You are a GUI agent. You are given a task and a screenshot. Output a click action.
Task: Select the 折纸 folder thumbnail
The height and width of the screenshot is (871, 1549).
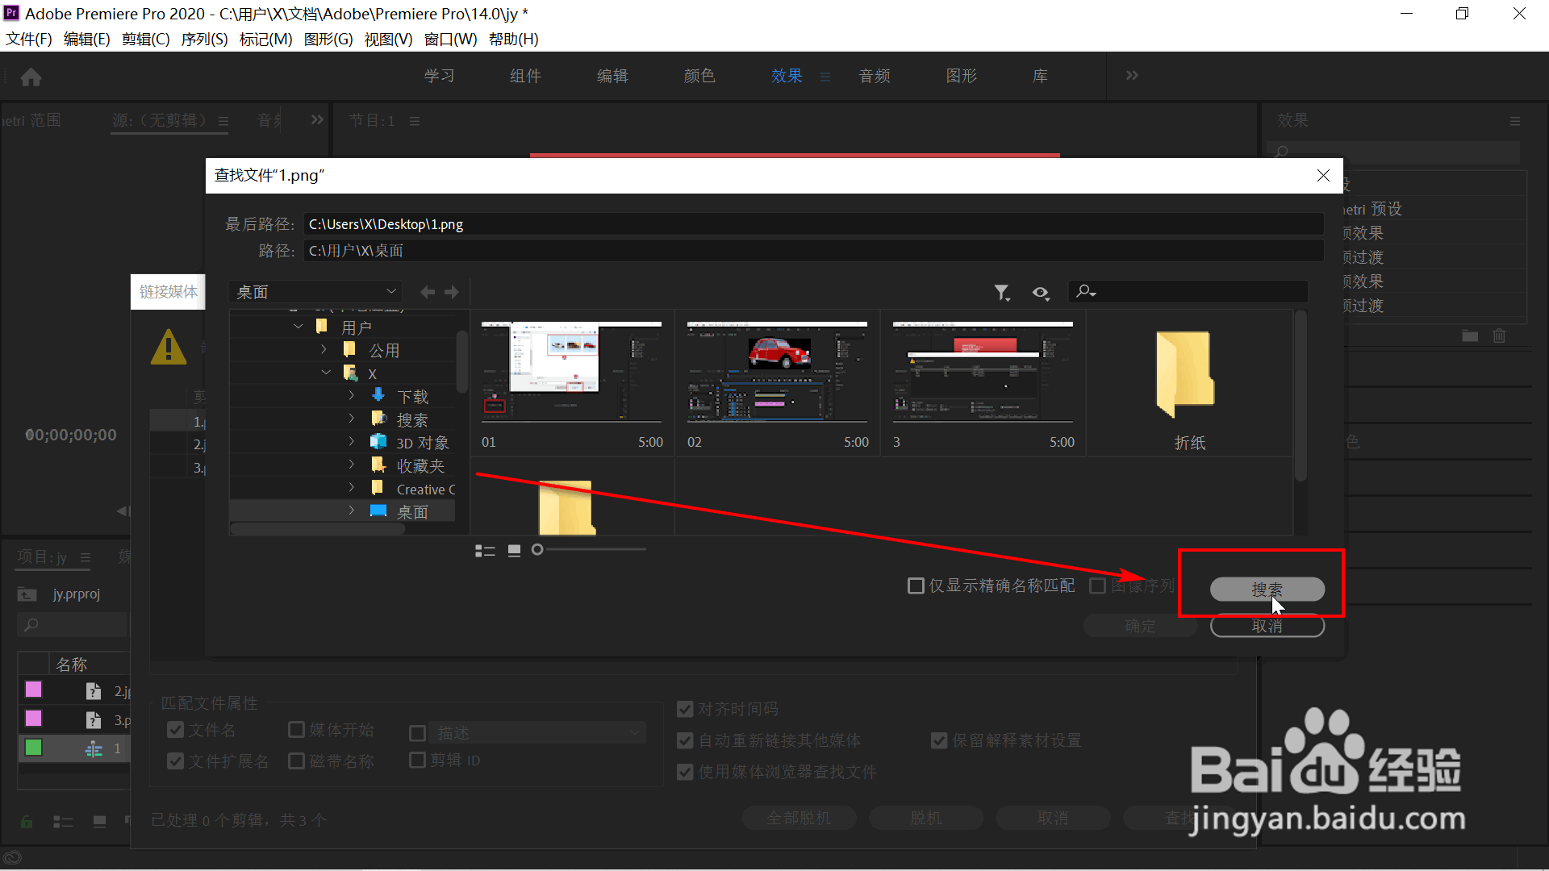[x=1189, y=384]
